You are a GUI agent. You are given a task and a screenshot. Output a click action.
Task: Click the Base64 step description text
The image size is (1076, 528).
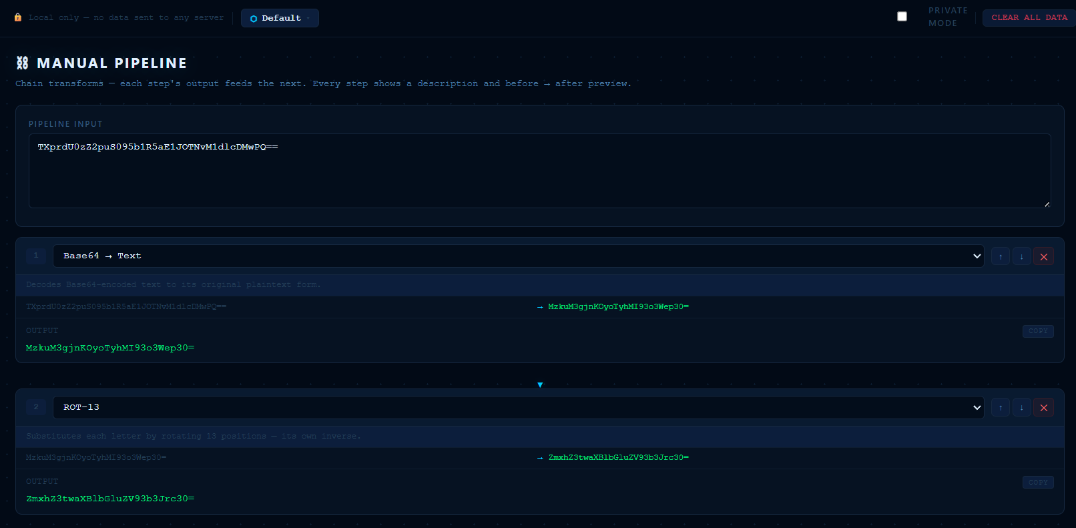(174, 285)
